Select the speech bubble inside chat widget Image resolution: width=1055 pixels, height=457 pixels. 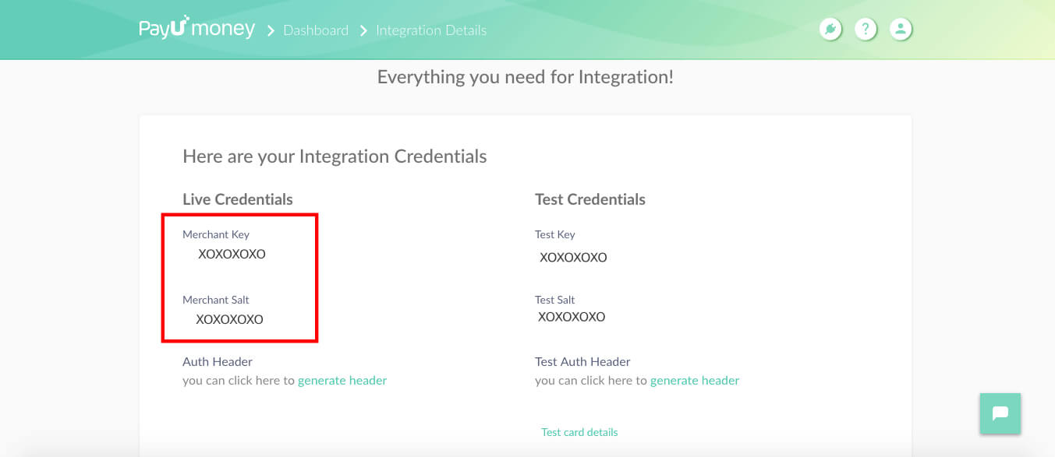pos(1000,413)
